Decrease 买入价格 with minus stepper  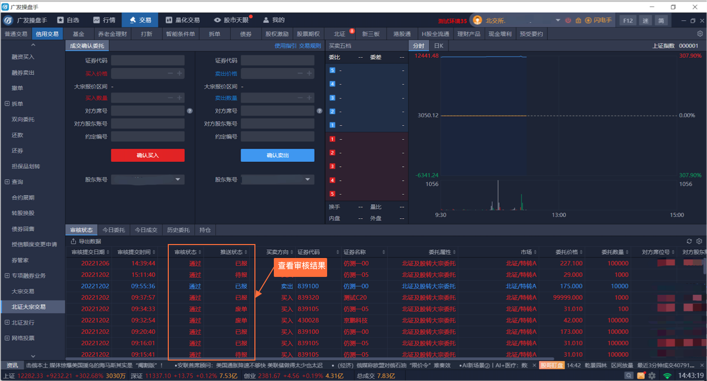pyautogui.click(x=170, y=73)
